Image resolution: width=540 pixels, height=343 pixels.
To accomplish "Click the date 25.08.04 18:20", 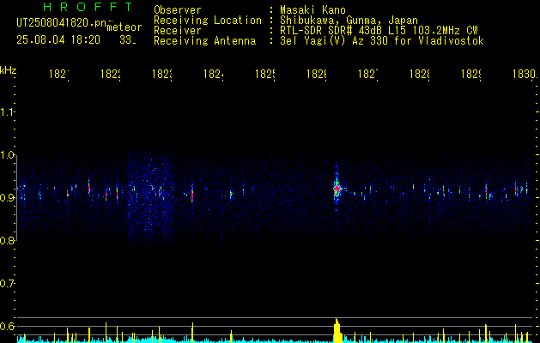I will pos(58,40).
